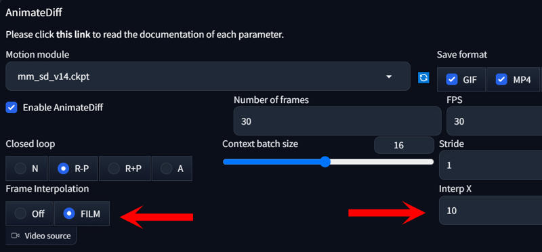Uncheck Enable AnimateDiff checkbox
This screenshot has height=252, width=542.
click(x=12, y=107)
